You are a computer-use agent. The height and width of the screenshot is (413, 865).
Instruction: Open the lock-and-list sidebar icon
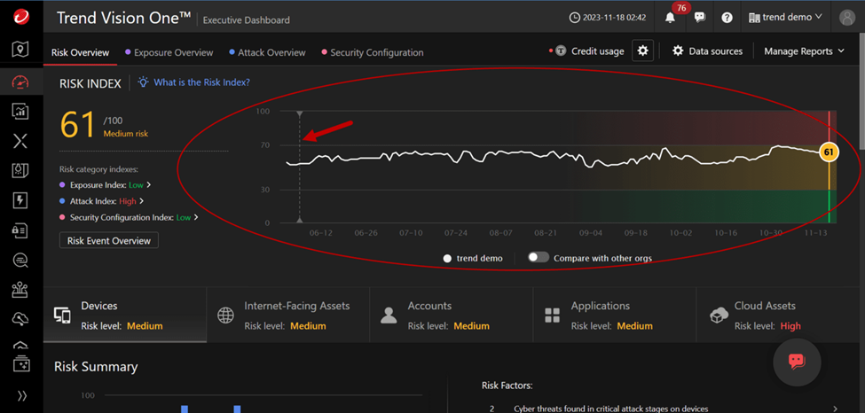[x=20, y=231]
